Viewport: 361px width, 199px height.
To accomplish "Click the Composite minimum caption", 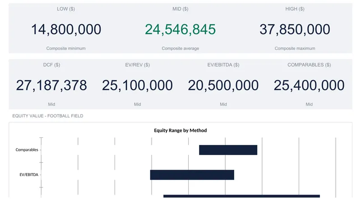I will [x=66, y=49].
